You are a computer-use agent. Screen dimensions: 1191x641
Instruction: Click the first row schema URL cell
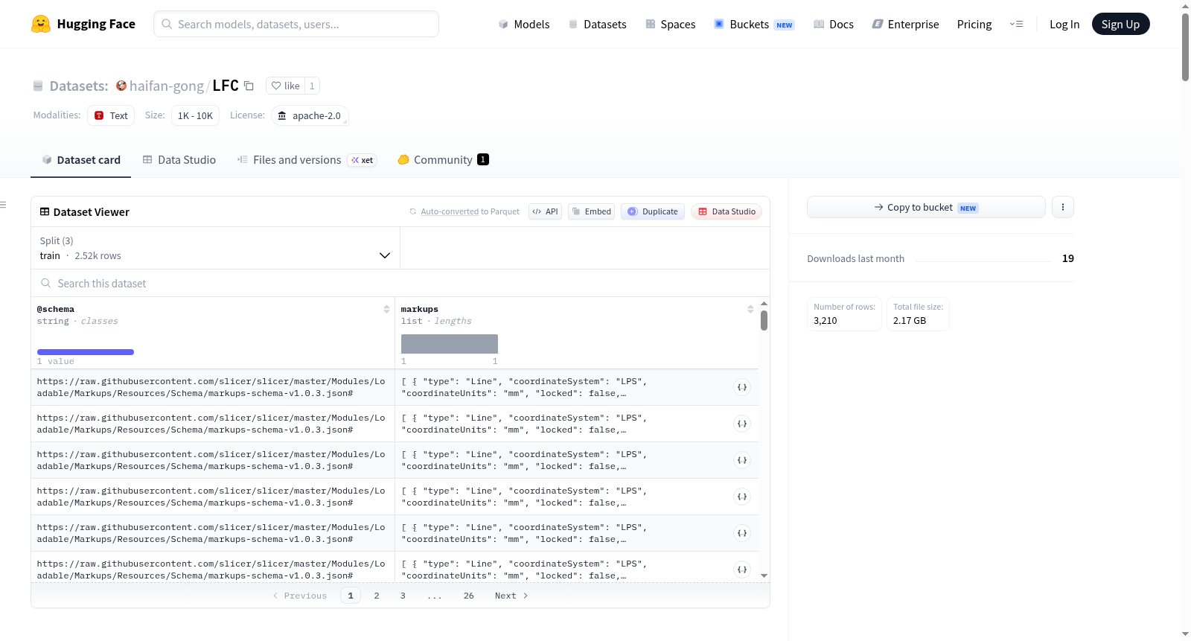tap(212, 387)
